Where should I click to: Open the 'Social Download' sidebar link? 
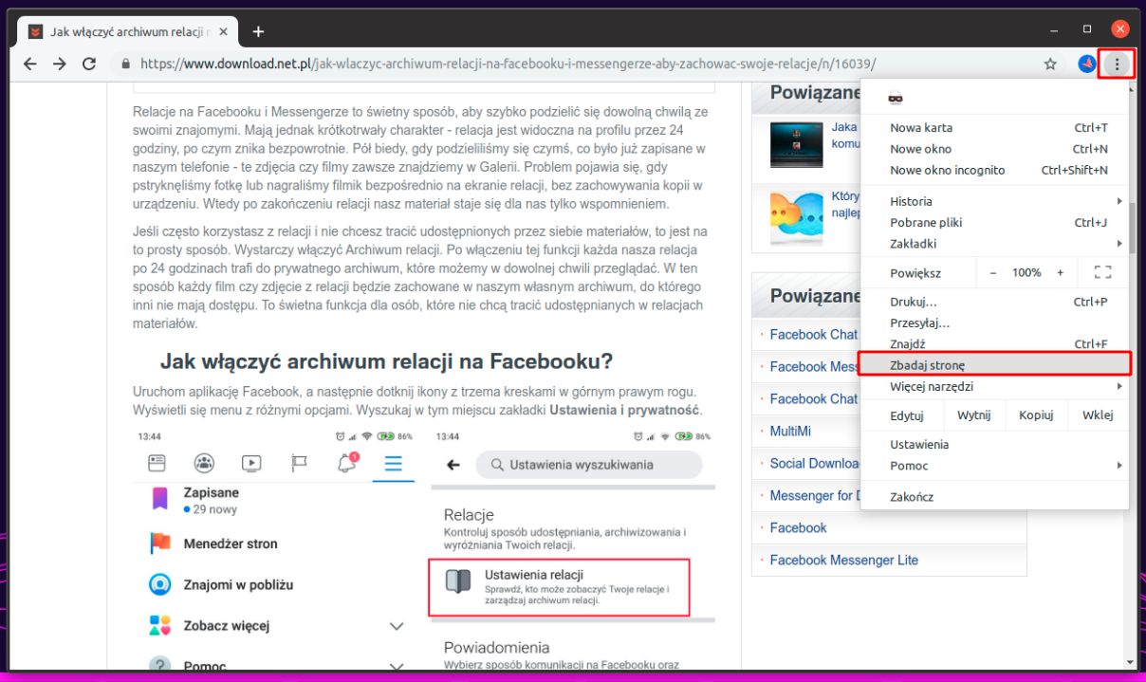point(815,463)
